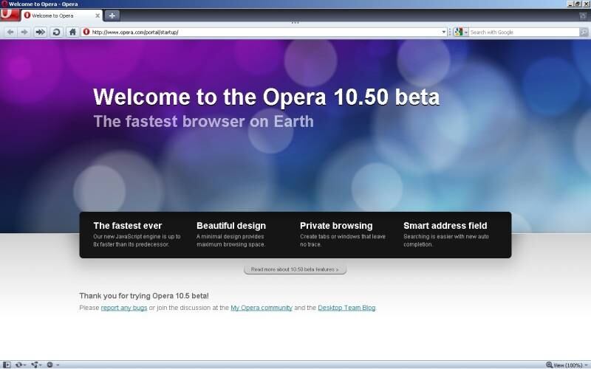Expand the address bar history dropdown

coord(444,32)
